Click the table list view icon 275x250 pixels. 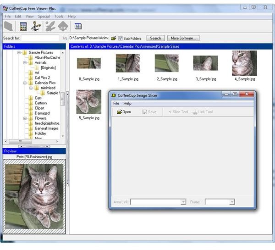[78, 26]
